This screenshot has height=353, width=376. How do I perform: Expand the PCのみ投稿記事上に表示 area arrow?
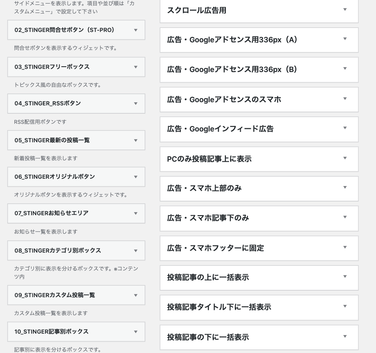pos(345,158)
